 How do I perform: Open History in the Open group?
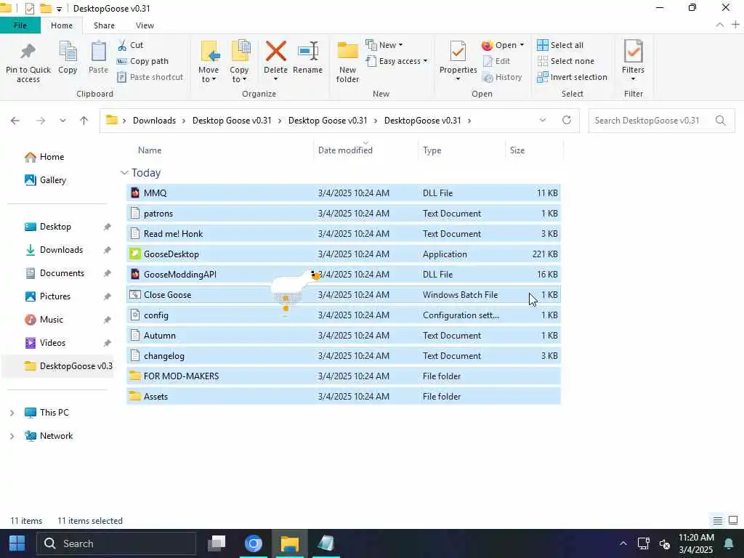(502, 77)
